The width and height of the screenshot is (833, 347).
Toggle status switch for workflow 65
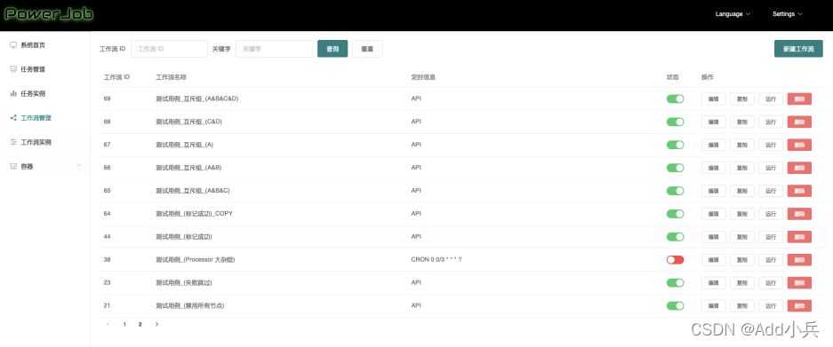point(676,191)
